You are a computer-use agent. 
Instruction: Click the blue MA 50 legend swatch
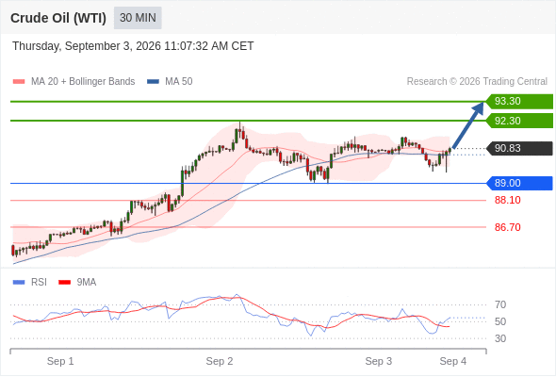153,82
